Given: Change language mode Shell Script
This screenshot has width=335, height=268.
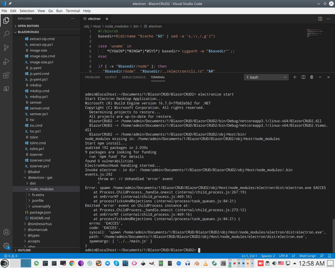Looking at the screenshot, I should (308, 256).
